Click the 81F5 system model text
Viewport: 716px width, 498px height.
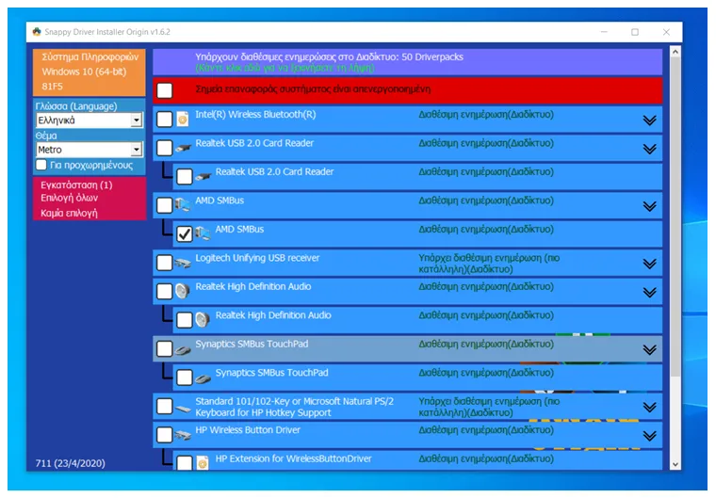point(52,87)
